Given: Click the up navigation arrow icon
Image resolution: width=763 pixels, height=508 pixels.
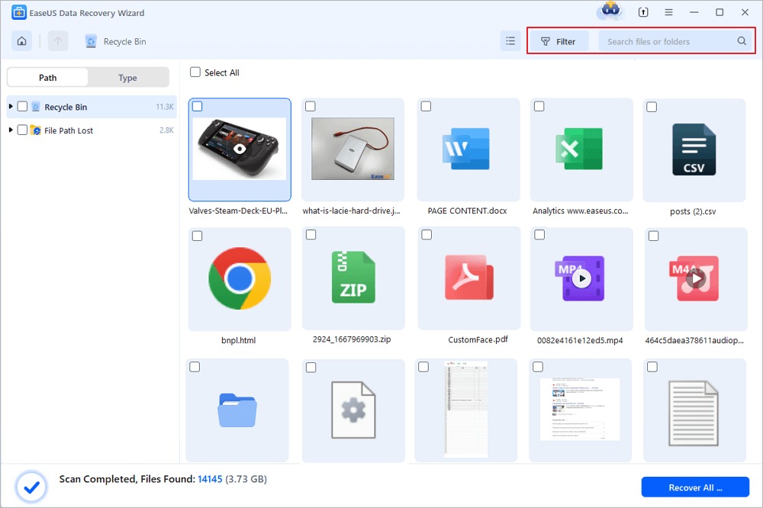Looking at the screenshot, I should [x=57, y=40].
